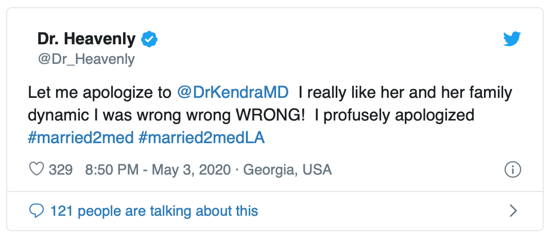Viewport: 552px width, 241px height.
Task: Open the tweet info circle icon
Action: [x=513, y=169]
